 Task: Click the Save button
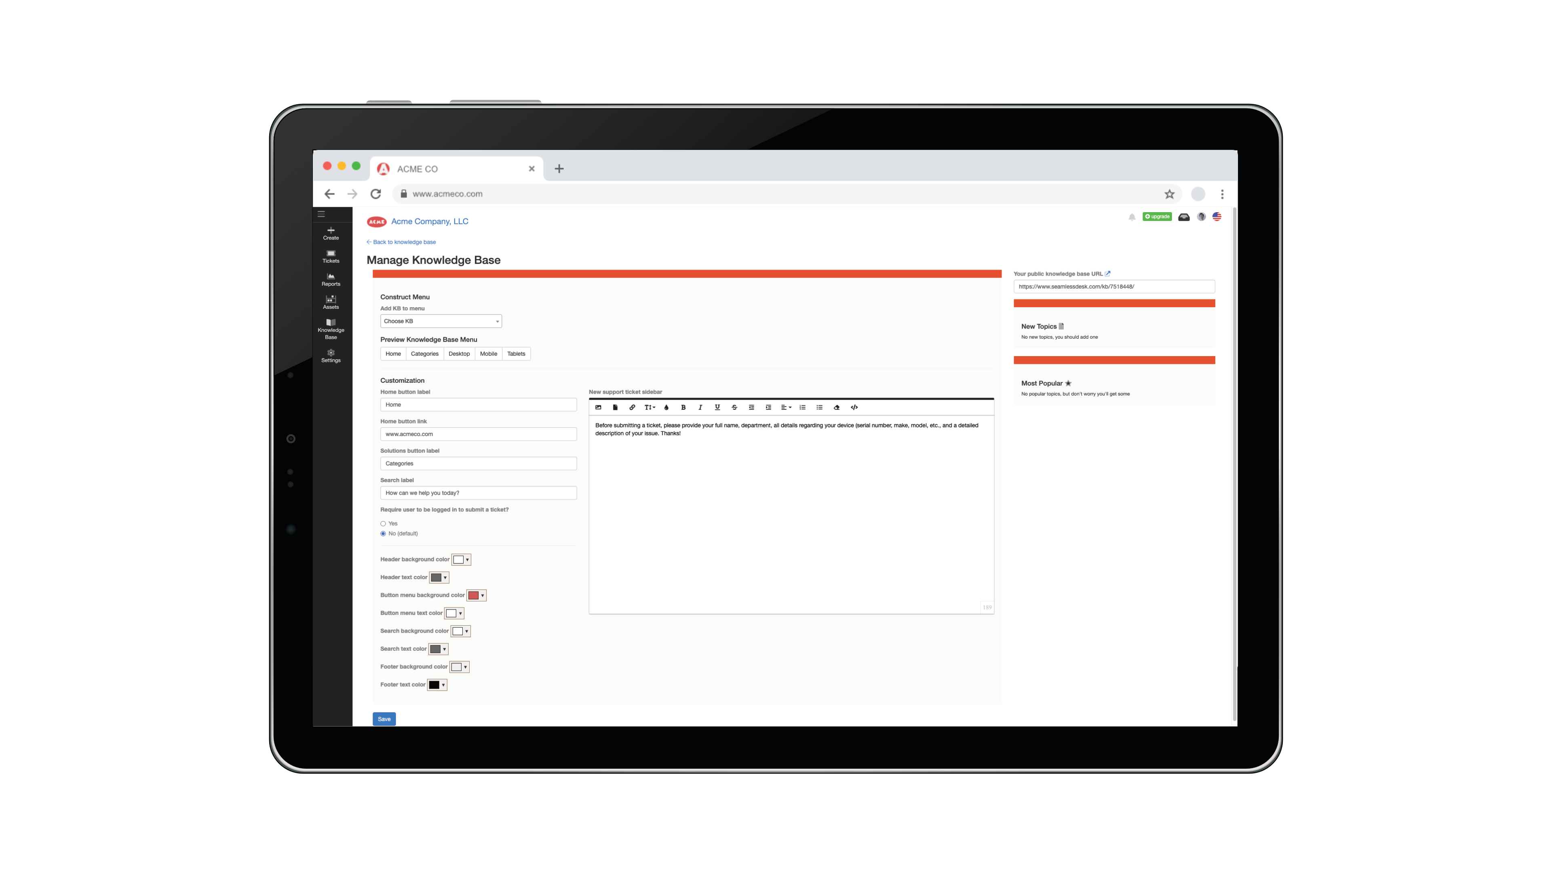[x=384, y=719]
